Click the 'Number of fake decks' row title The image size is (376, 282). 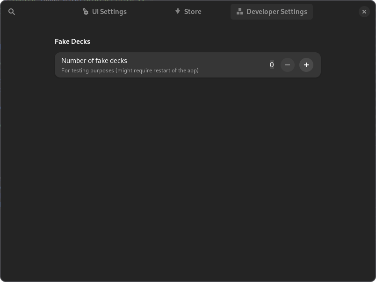pyautogui.click(x=94, y=61)
